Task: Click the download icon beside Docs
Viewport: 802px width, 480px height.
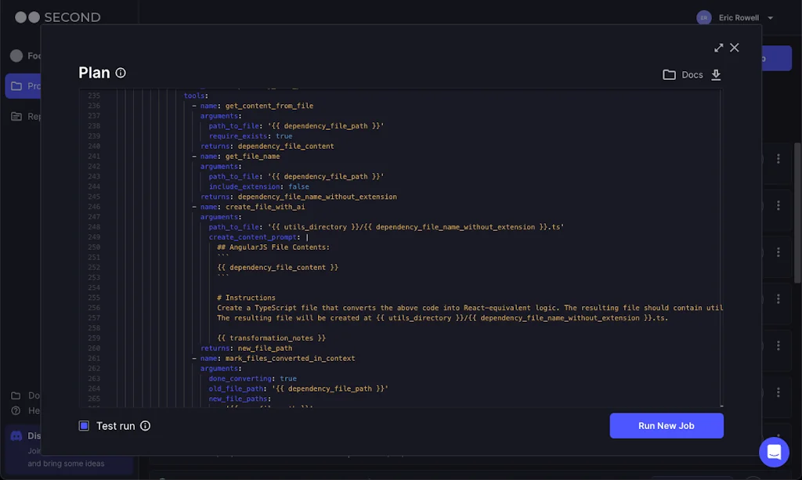Action: pyautogui.click(x=717, y=74)
